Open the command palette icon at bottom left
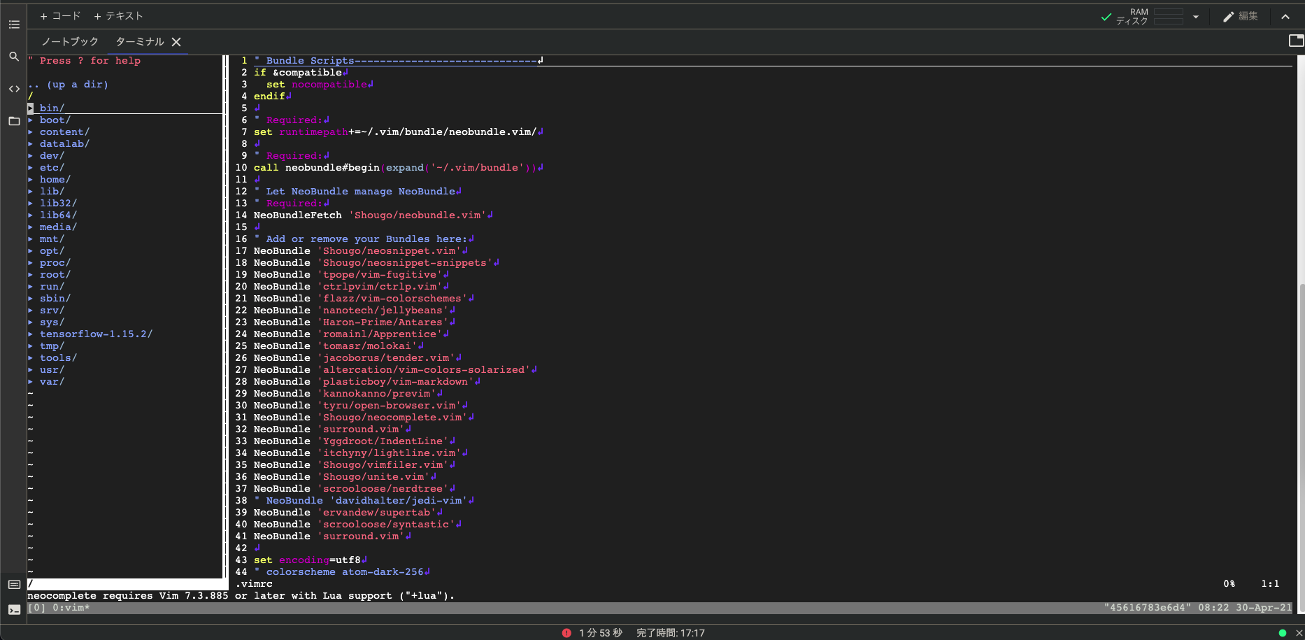The image size is (1305, 640). (14, 584)
